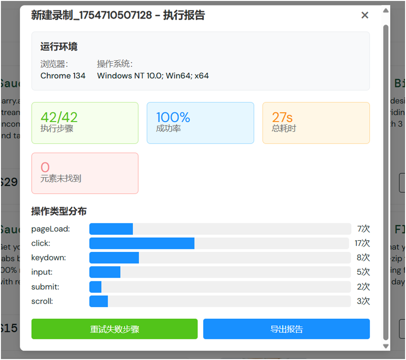Click the keydown progress bar
The width and height of the screenshot is (406, 360).
coord(220,257)
